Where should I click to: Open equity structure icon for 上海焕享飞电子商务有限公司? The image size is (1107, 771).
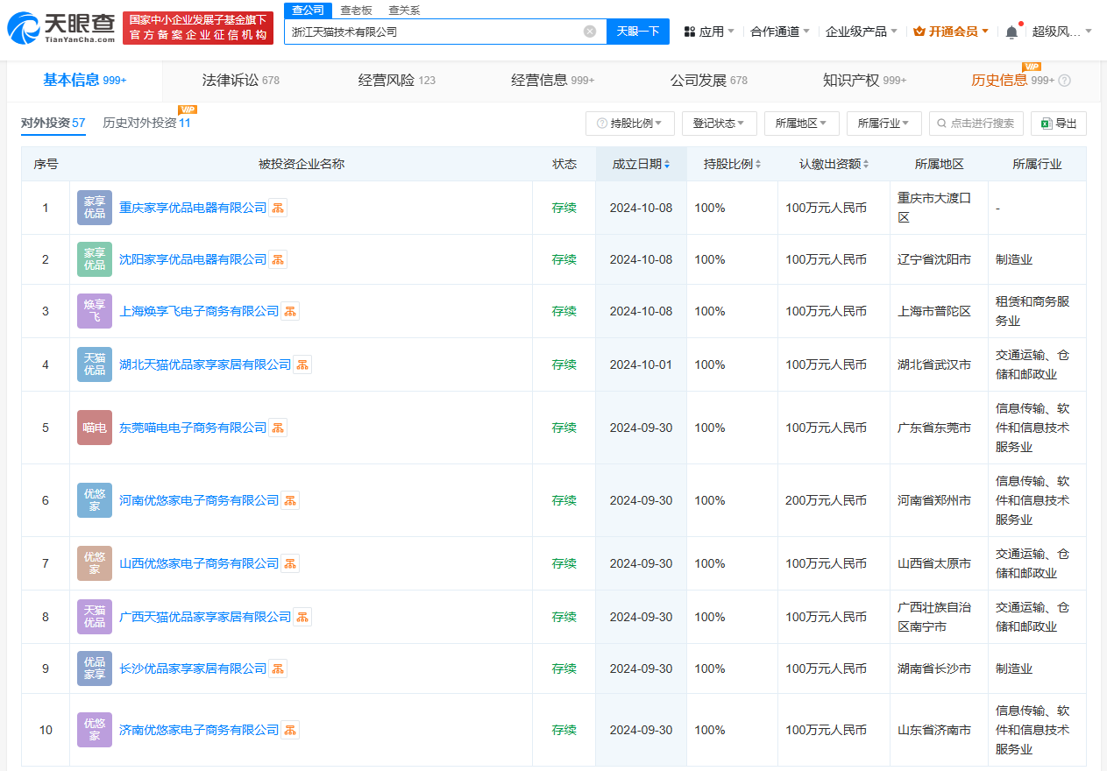290,312
